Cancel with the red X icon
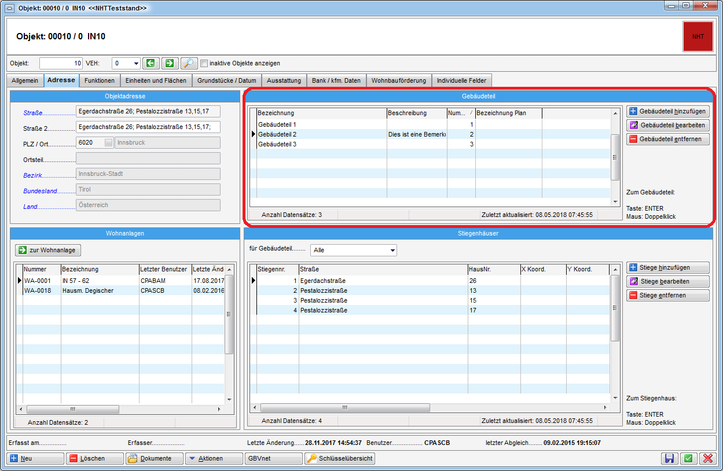 tap(707, 458)
